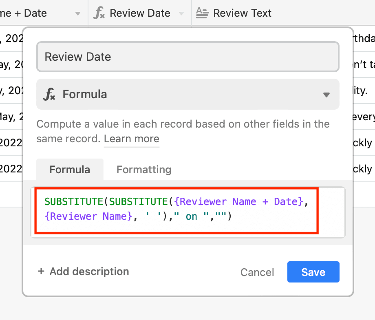Open the Review Date column header dropdown arrow
Viewport: 375px width, 320px height.
pos(181,13)
